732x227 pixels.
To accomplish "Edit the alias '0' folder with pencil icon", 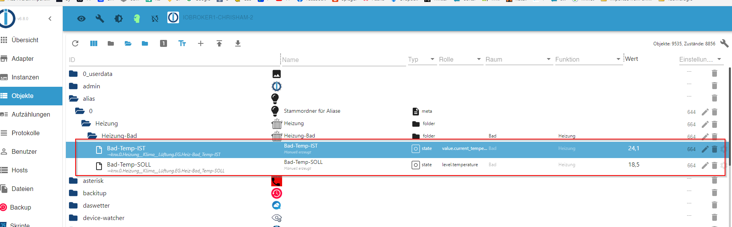I will (705, 112).
